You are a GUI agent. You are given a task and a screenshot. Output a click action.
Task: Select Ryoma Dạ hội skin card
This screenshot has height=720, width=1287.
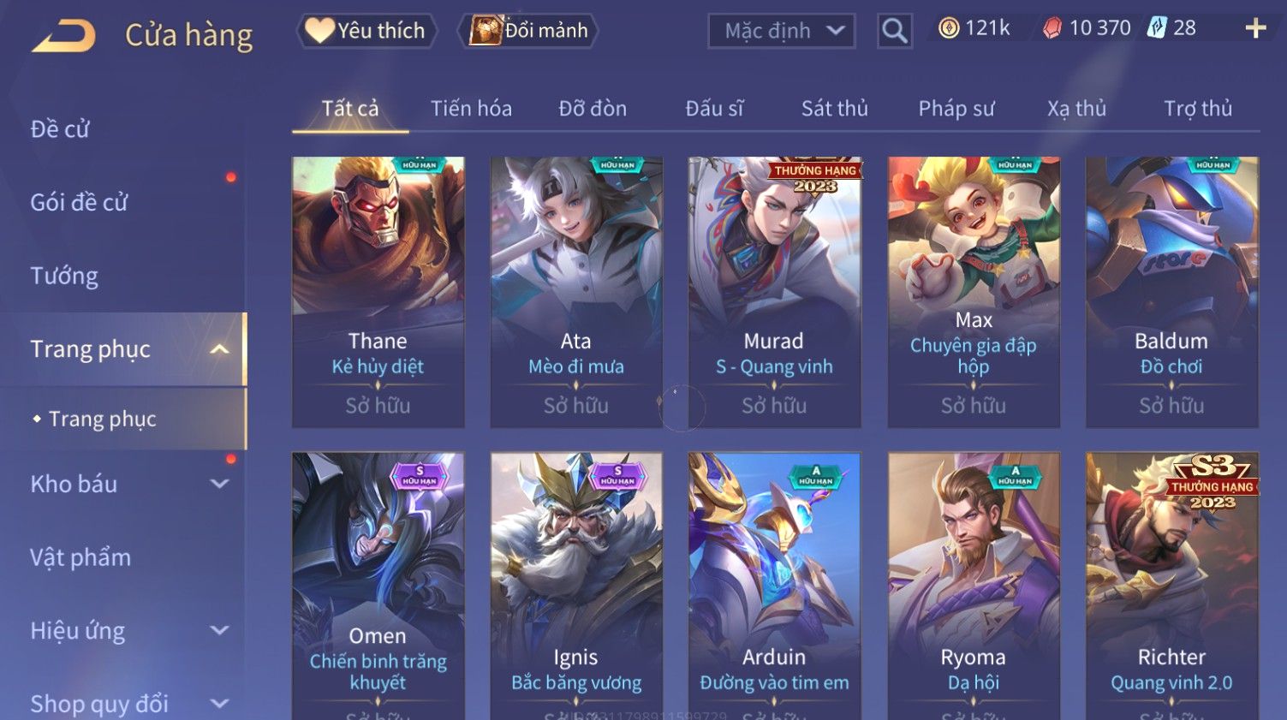click(974, 586)
